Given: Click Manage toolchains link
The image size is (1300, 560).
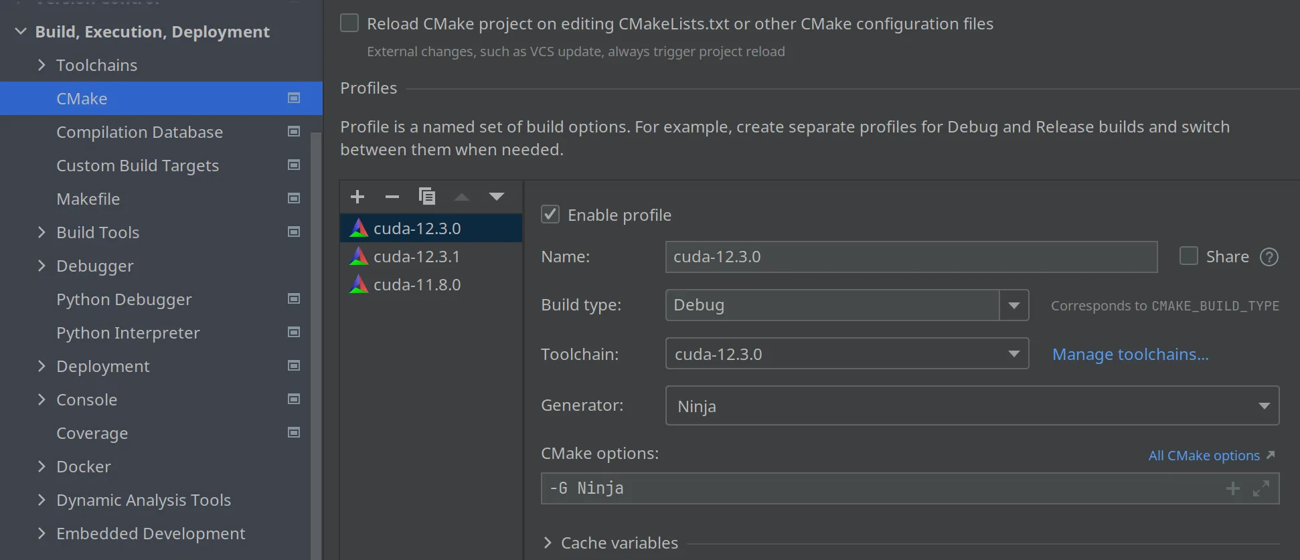Looking at the screenshot, I should [x=1130, y=354].
